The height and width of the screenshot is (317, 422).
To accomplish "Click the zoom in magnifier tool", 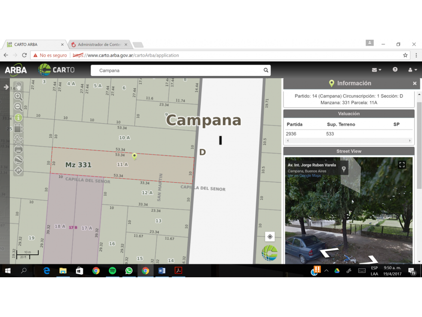I will point(18,97).
